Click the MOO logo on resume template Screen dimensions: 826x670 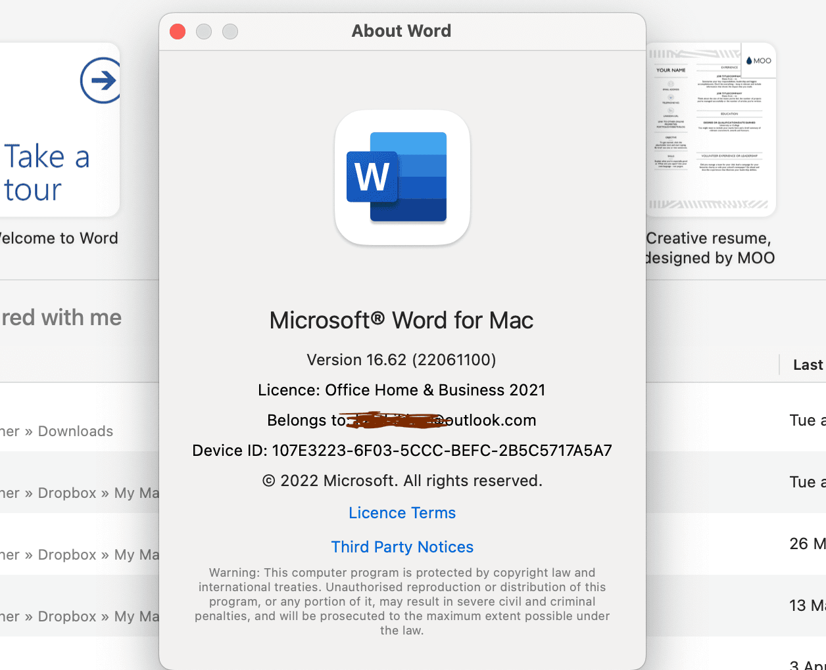(x=758, y=60)
